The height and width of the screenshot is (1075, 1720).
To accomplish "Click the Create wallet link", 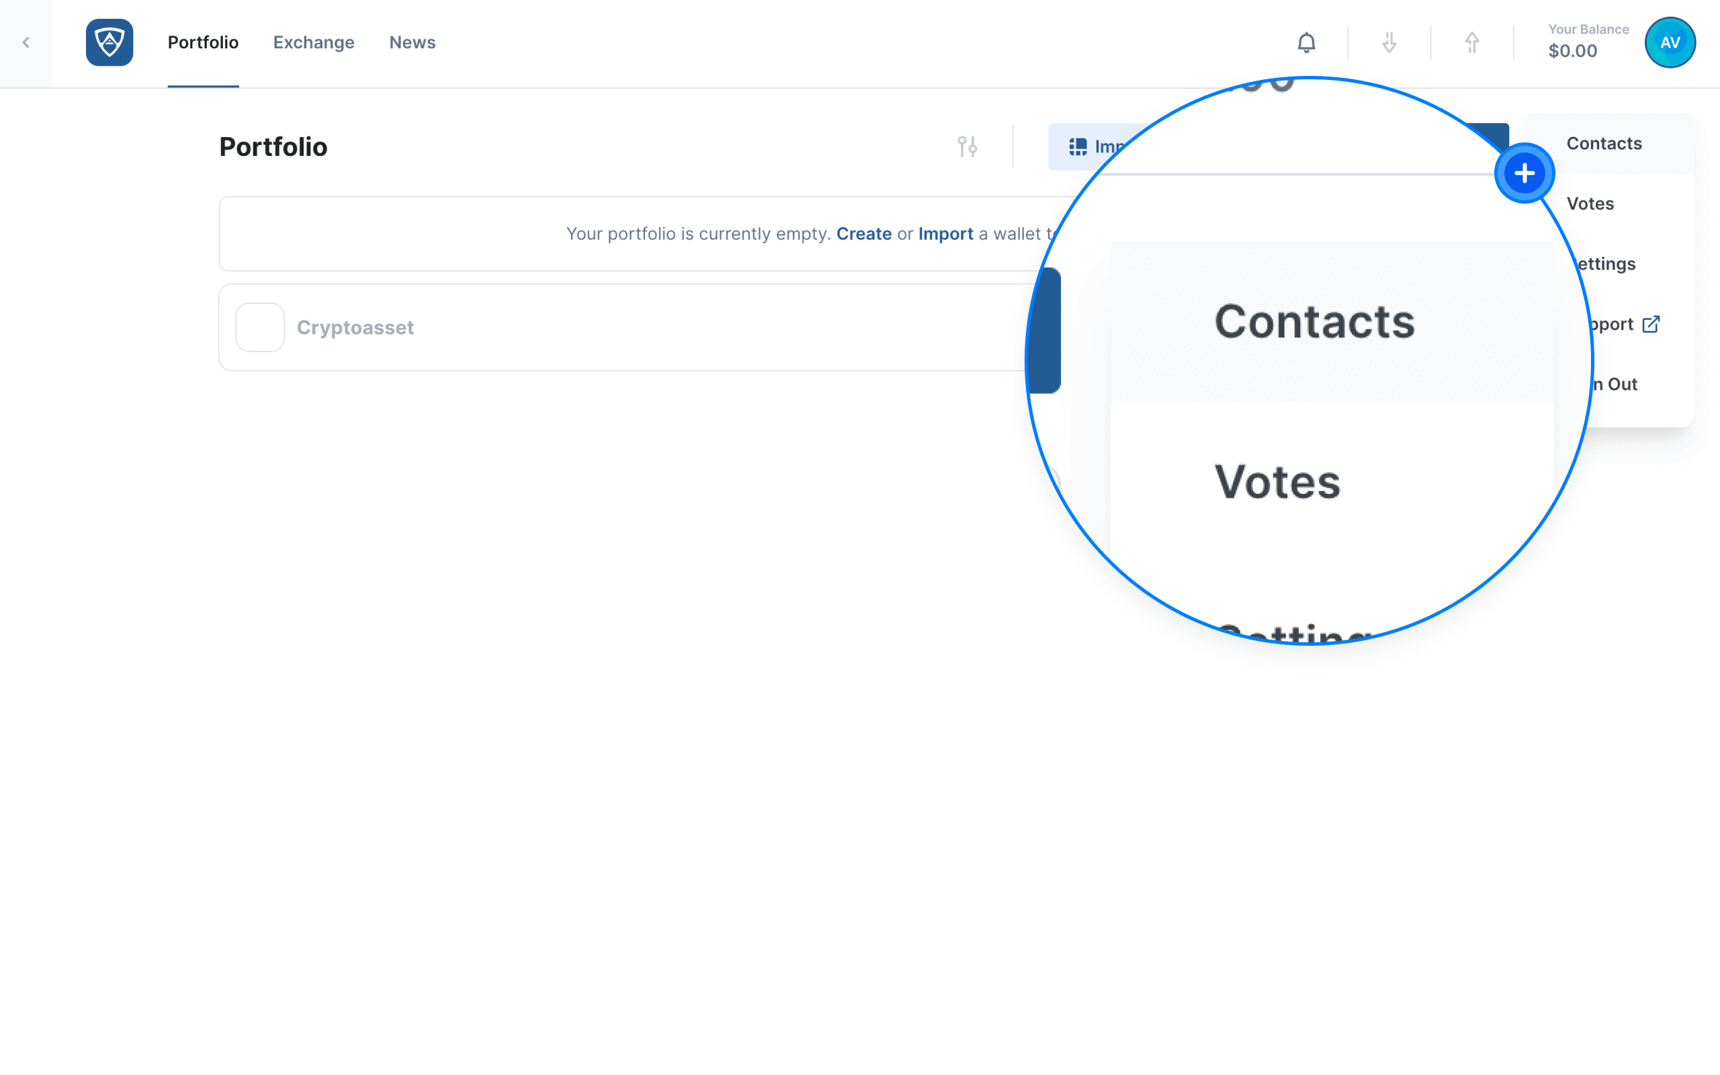I will tap(863, 234).
